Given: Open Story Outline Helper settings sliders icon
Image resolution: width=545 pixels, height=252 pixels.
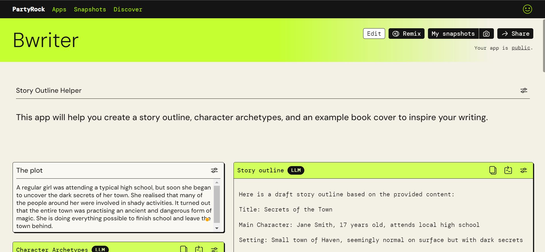Looking at the screenshot, I should 524,90.
